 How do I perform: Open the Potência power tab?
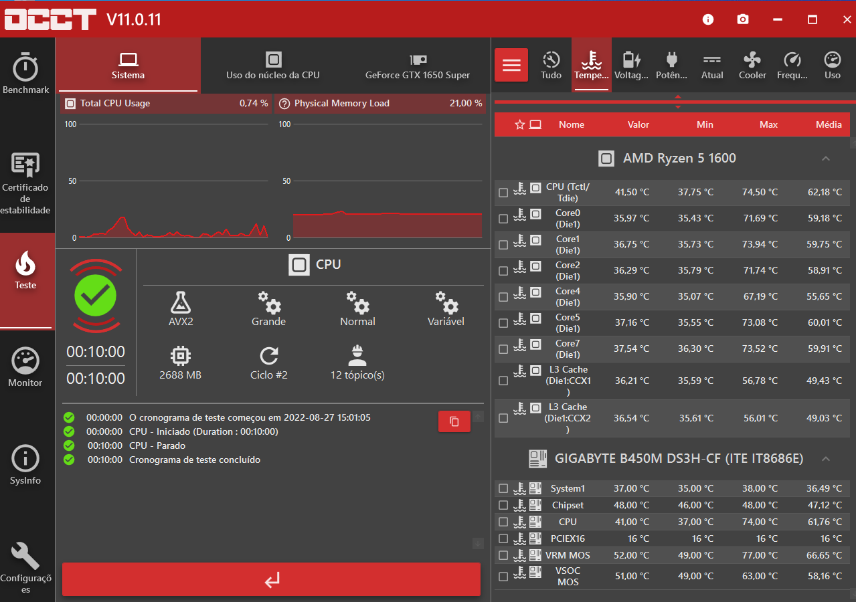(x=672, y=65)
